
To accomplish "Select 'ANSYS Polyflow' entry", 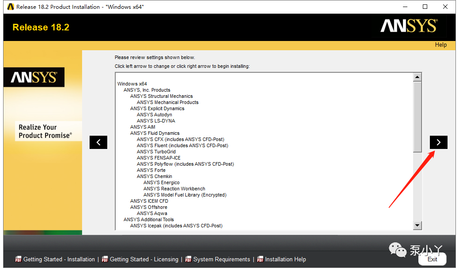I will pos(185,164).
